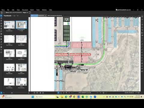Click the Windows taskbar Search box
The width and height of the screenshot is (144, 108).
[x=45, y=97]
